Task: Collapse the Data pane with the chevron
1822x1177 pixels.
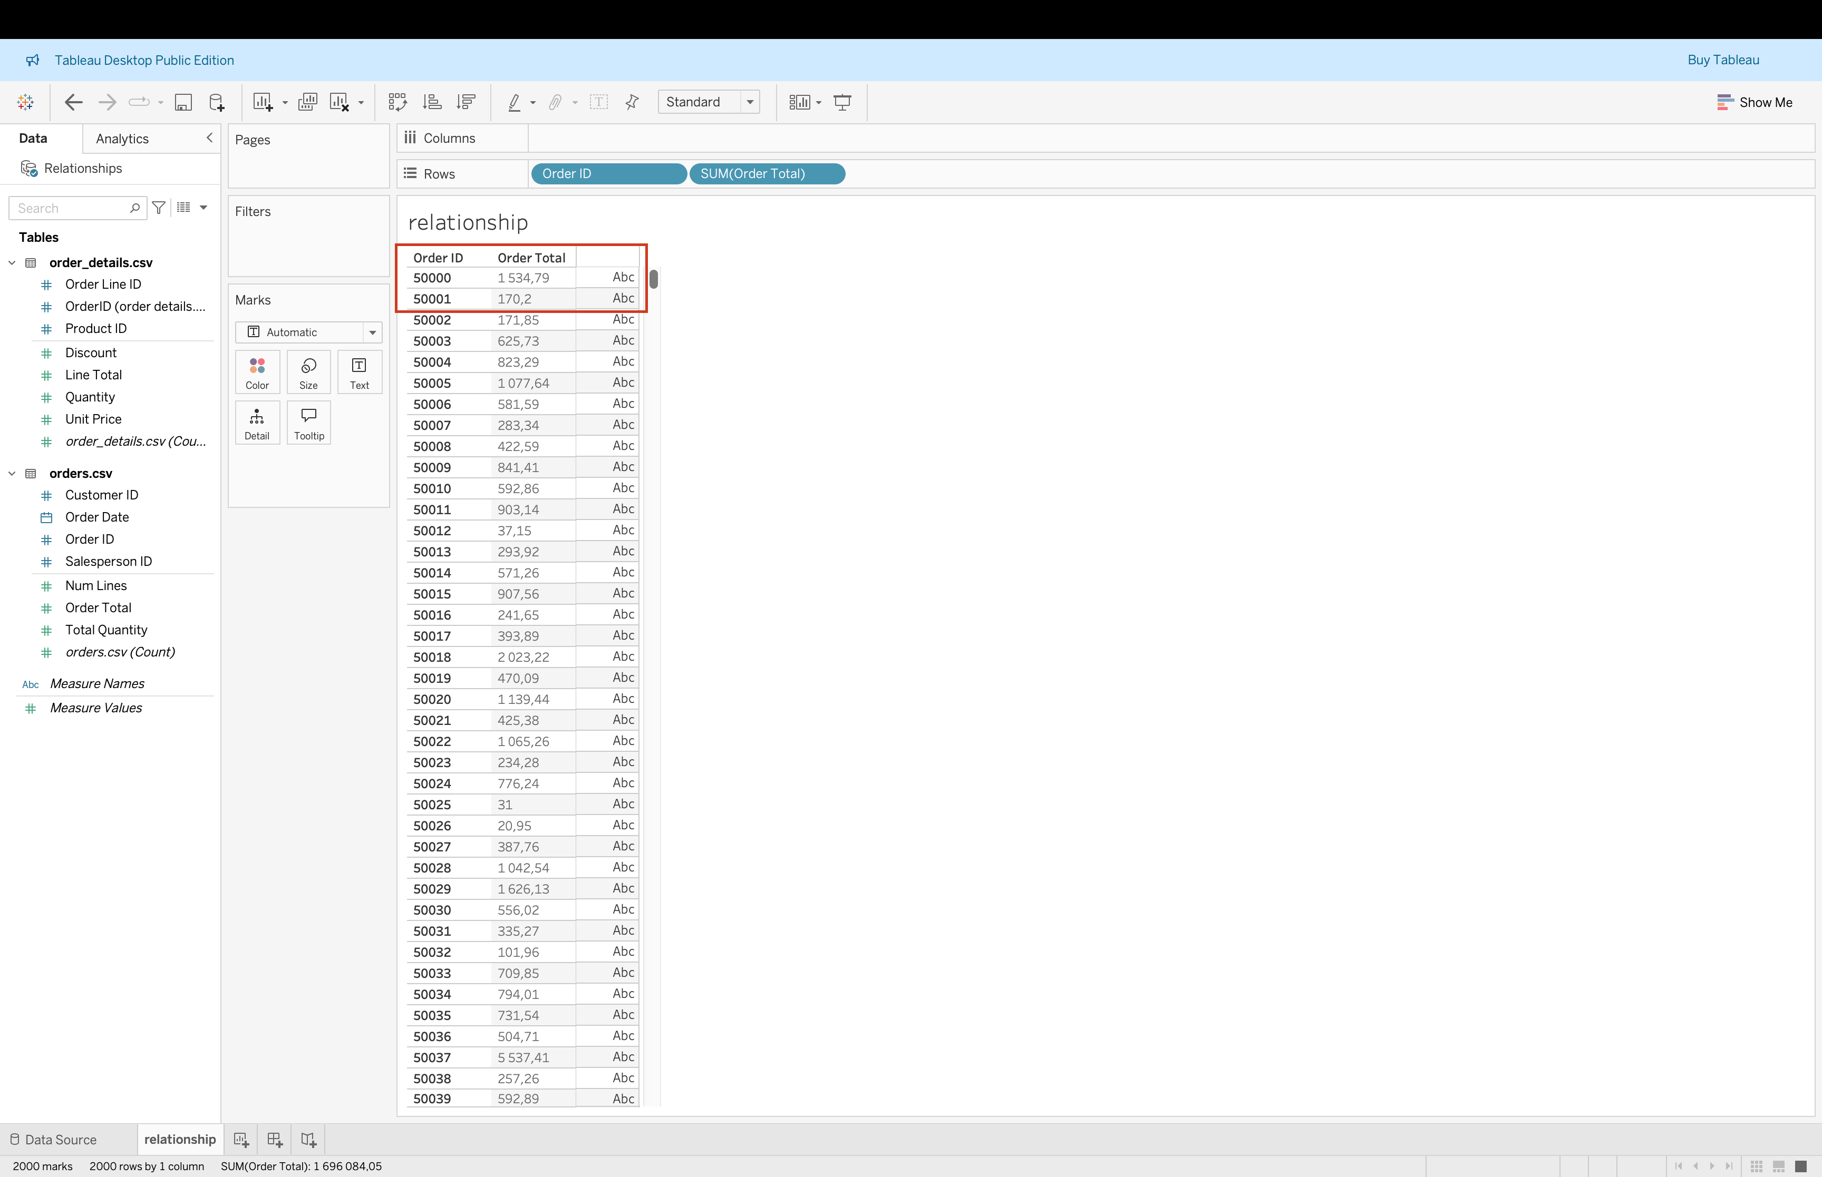Action: point(209,138)
